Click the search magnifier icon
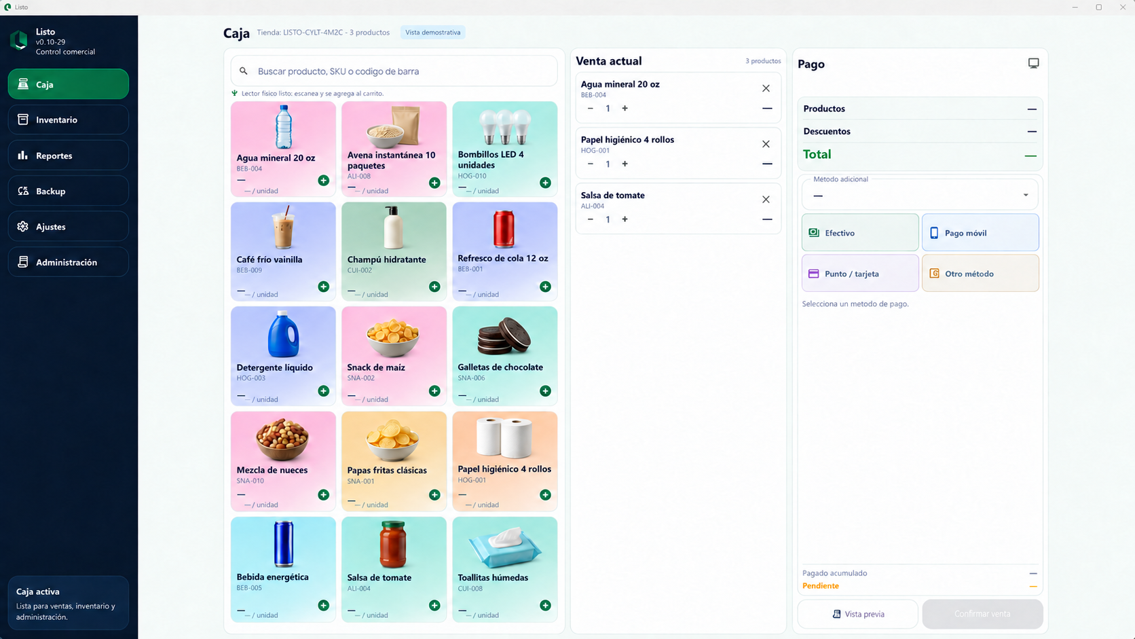The image size is (1135, 639). (244, 71)
